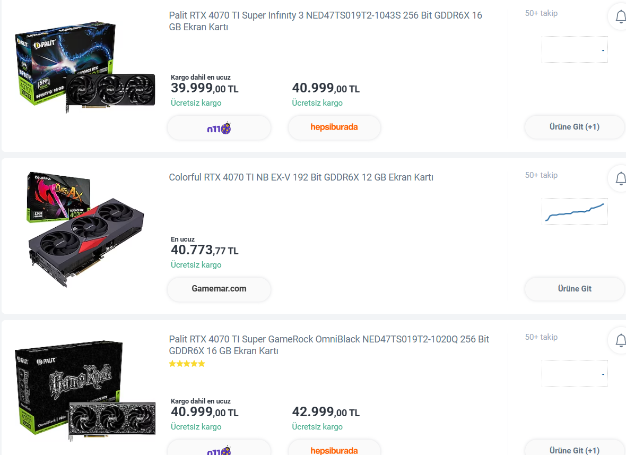This screenshot has height=455, width=626.
Task: View Palit Infinity 3 product box image
Action: pyautogui.click(x=85, y=67)
